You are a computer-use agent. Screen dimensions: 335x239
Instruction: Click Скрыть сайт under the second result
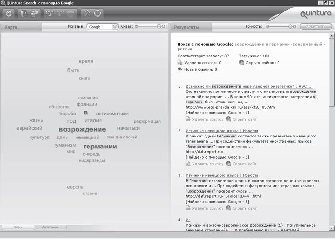[245, 164]
